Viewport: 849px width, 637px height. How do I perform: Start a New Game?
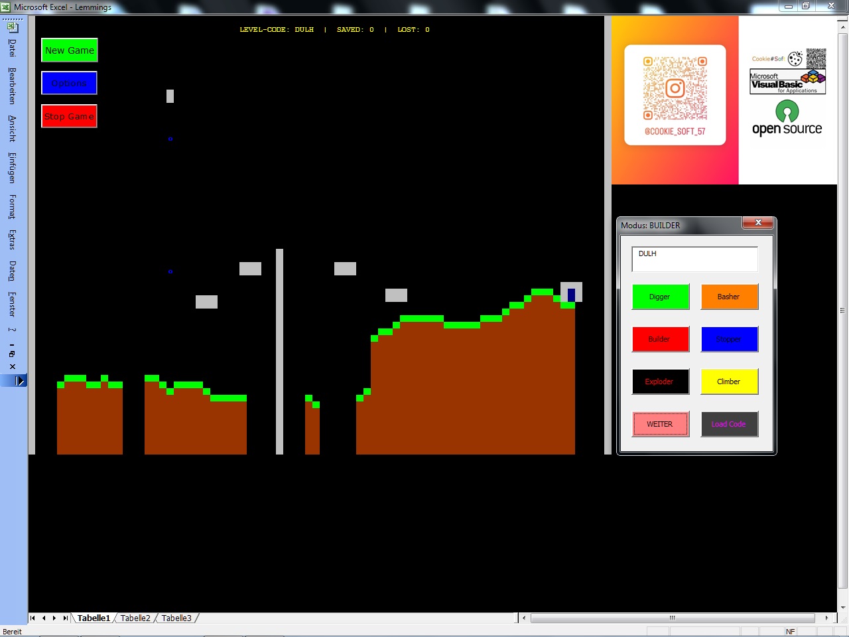coord(70,50)
